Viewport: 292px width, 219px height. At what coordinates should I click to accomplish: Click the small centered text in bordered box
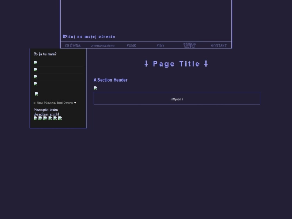177,99
